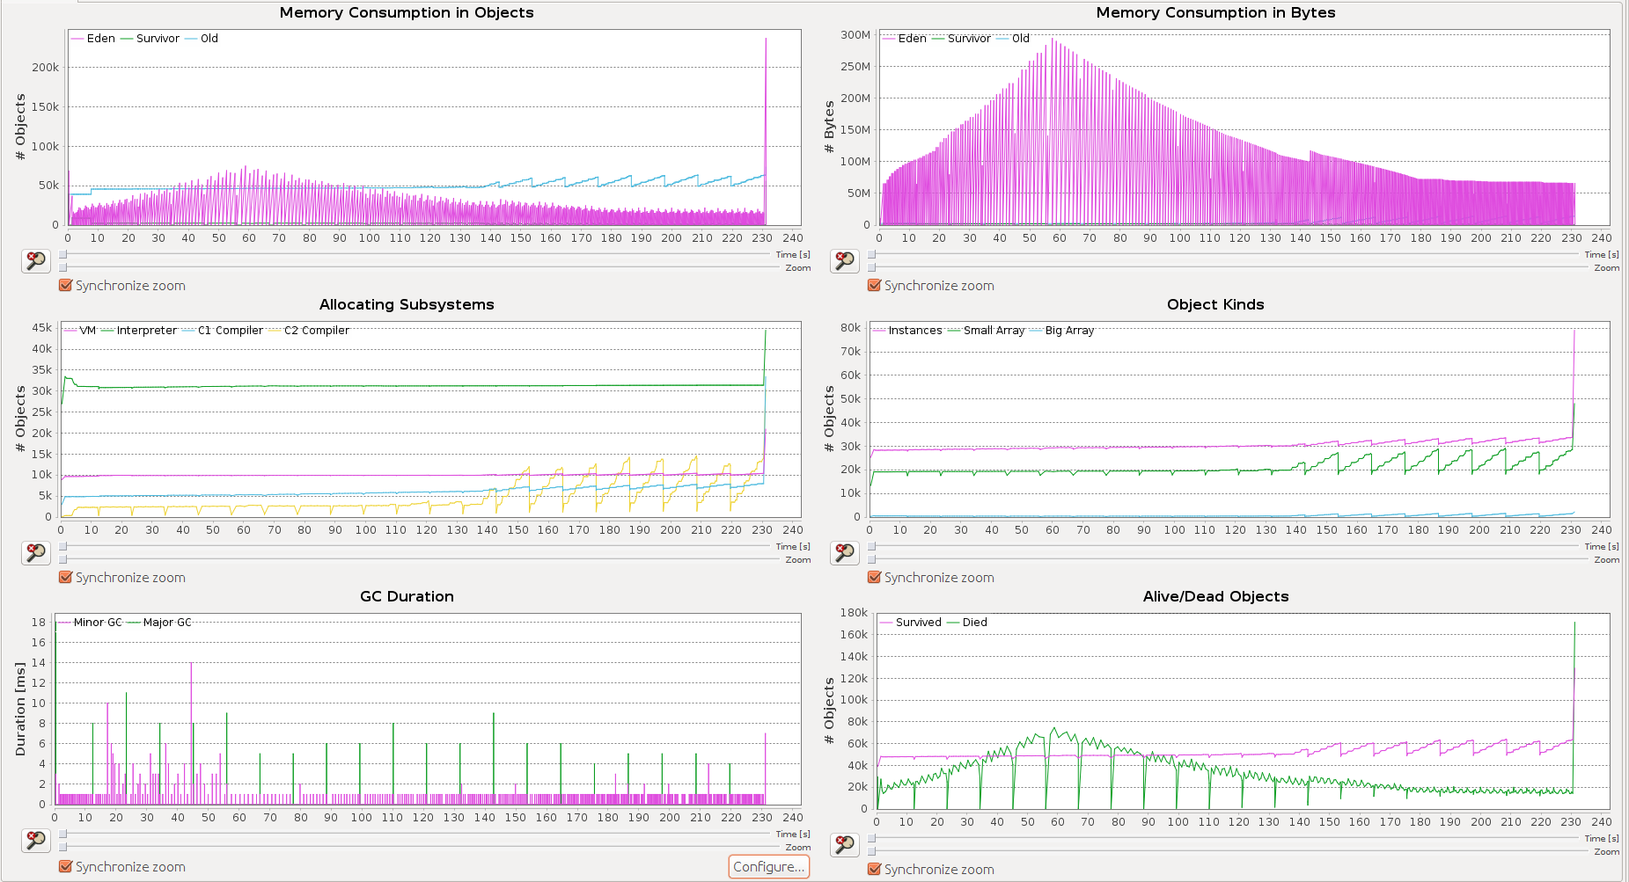1629x882 pixels.
Task: Click the Duration [ms] axis label
Action: click(x=20, y=710)
